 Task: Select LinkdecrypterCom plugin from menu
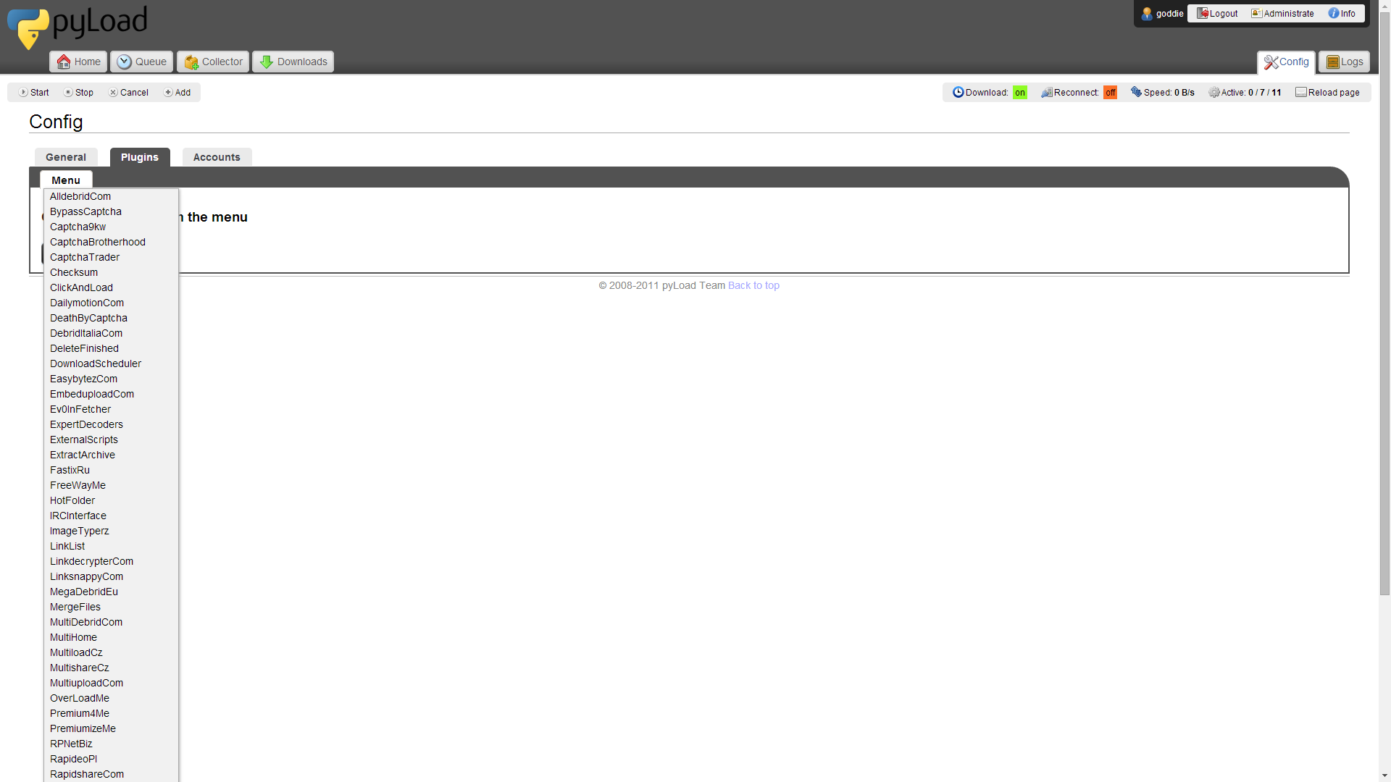[x=91, y=561]
